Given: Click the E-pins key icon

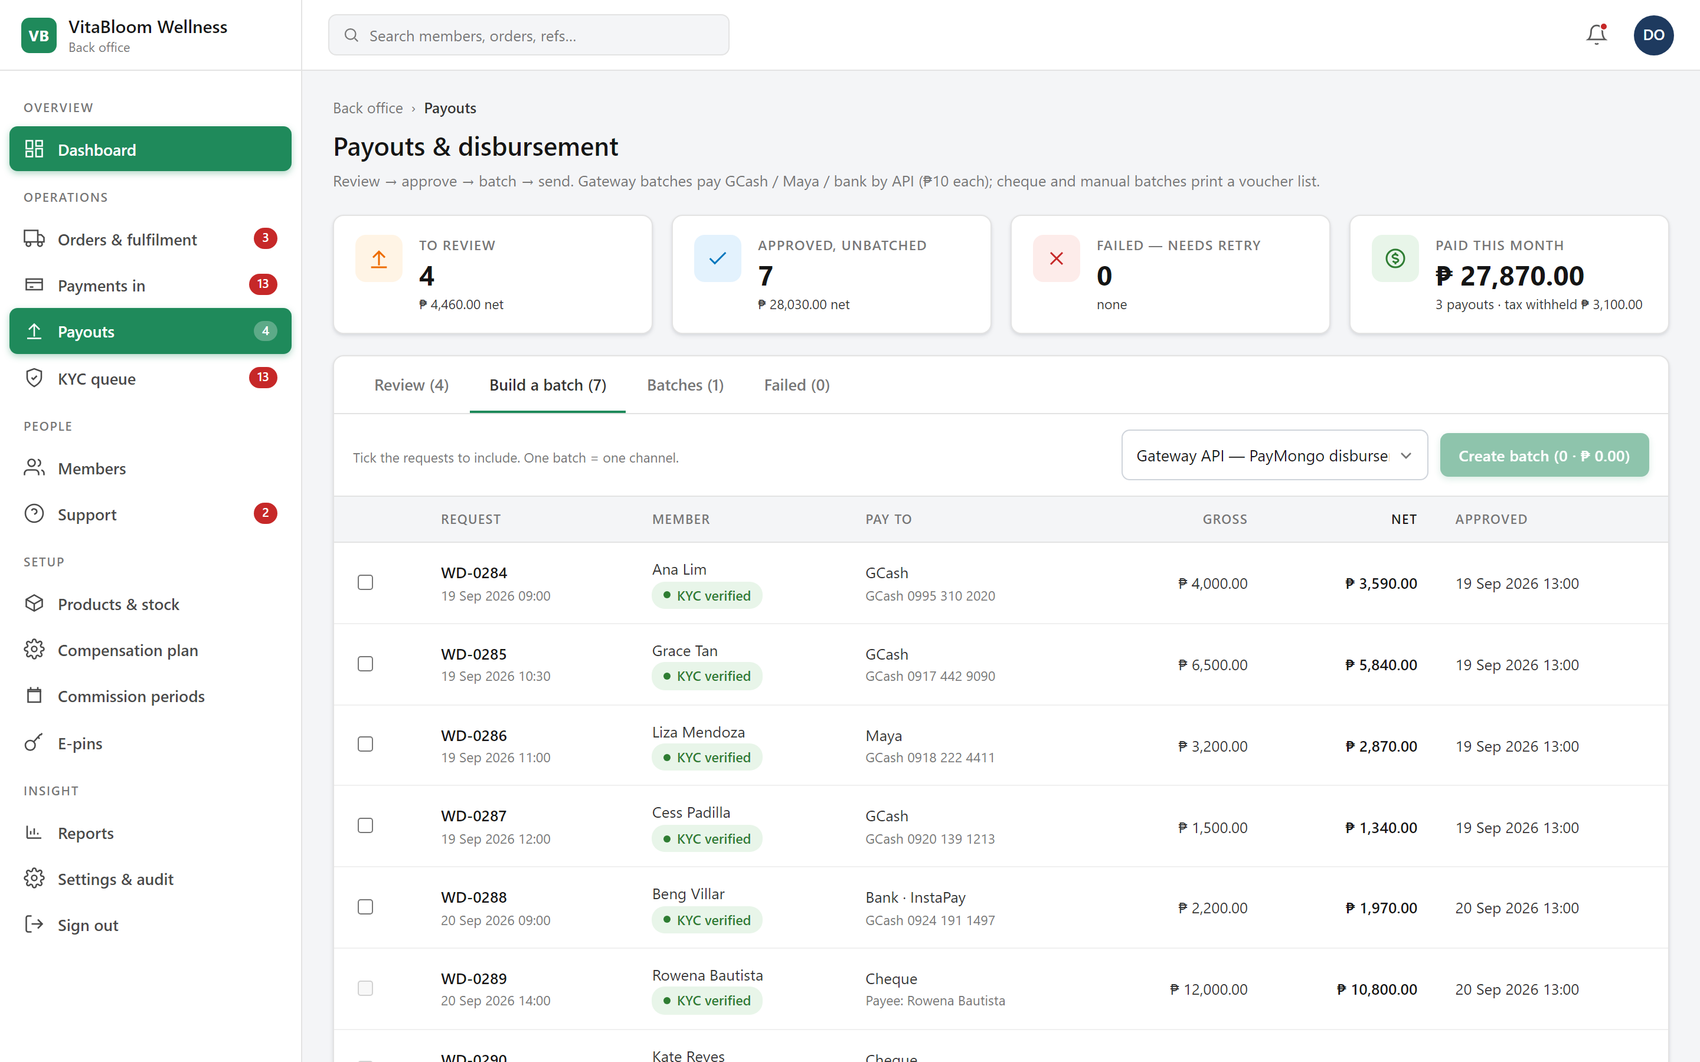Looking at the screenshot, I should point(34,742).
